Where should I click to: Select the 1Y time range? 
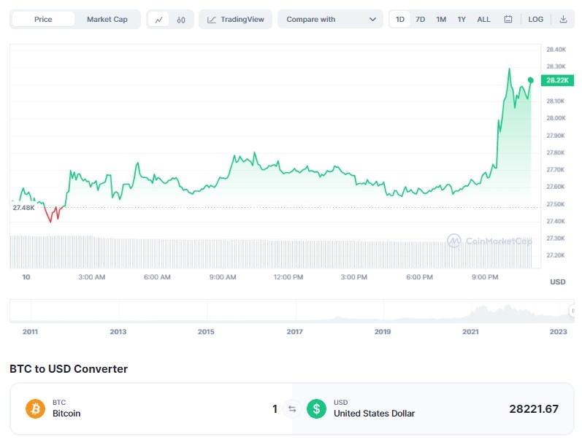click(x=462, y=19)
